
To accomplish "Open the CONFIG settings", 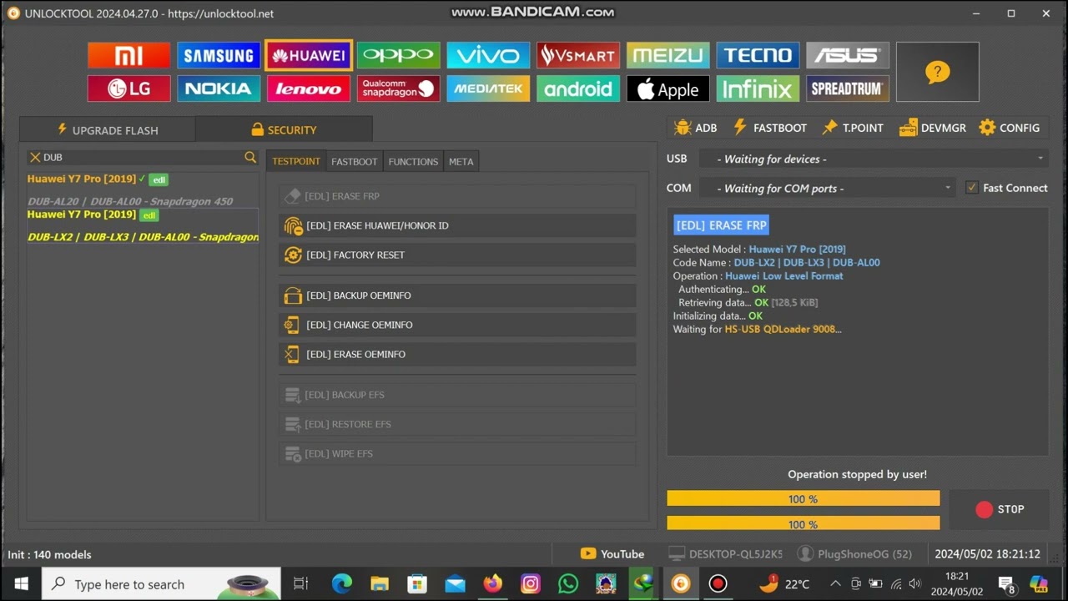I will click(x=1010, y=128).
